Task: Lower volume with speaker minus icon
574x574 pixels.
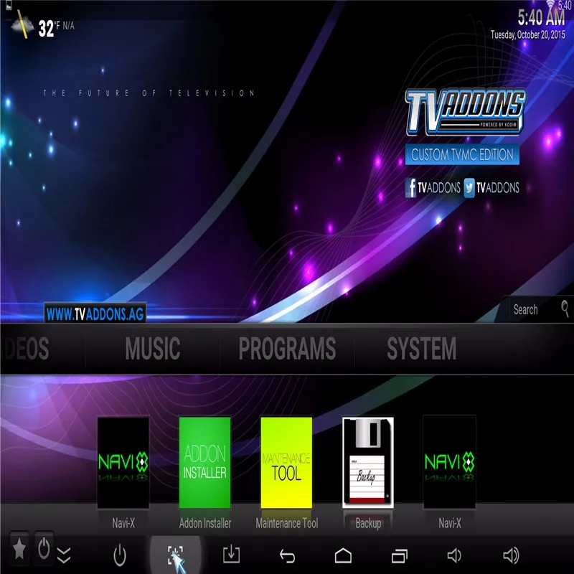Action: coord(454,555)
